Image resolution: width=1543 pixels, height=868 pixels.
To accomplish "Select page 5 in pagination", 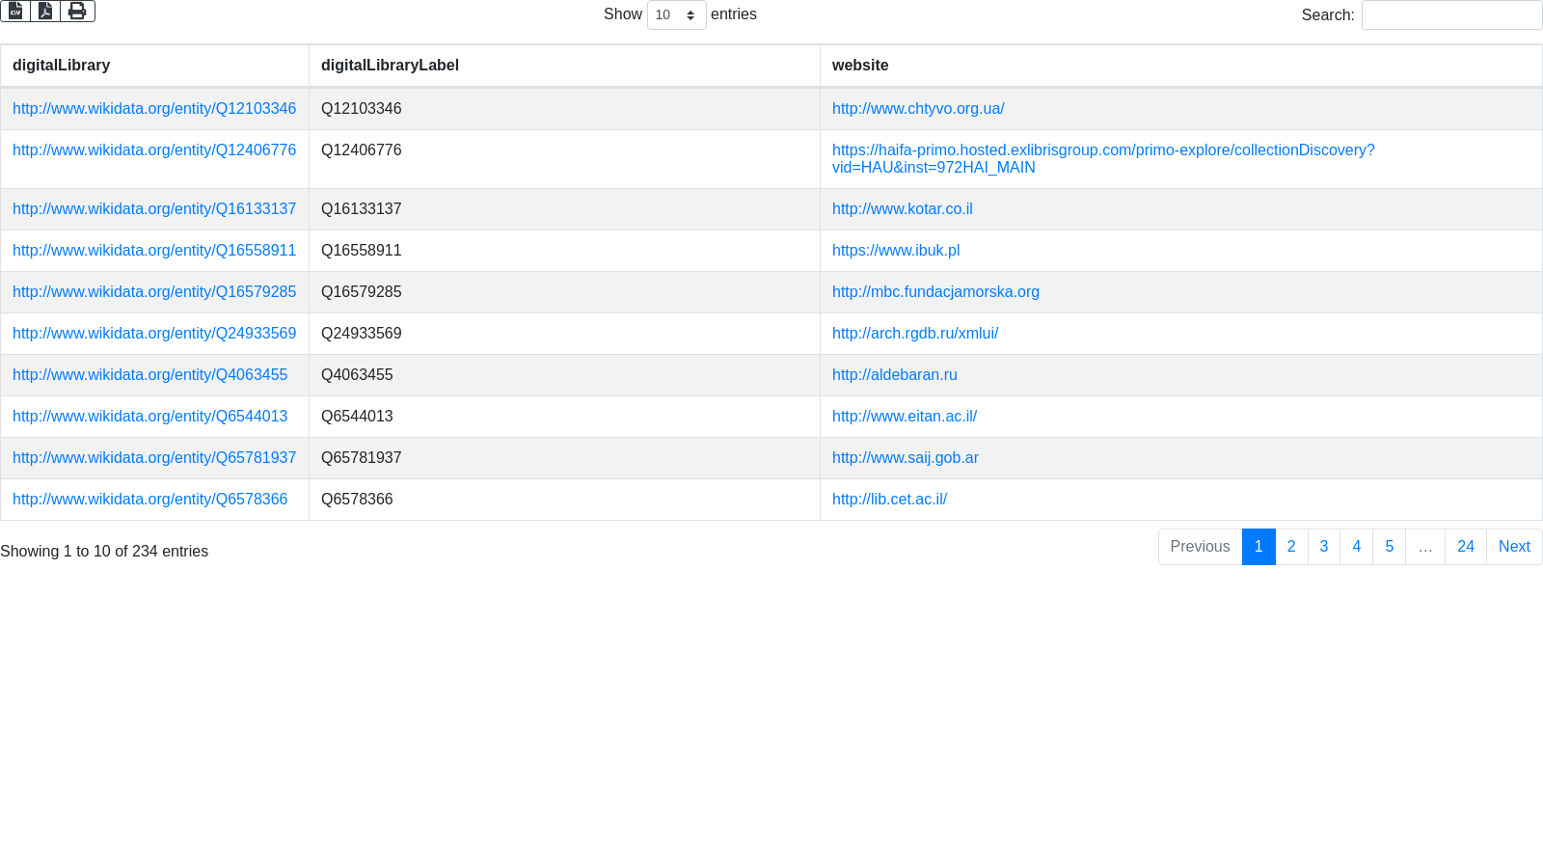I will (1389, 547).
